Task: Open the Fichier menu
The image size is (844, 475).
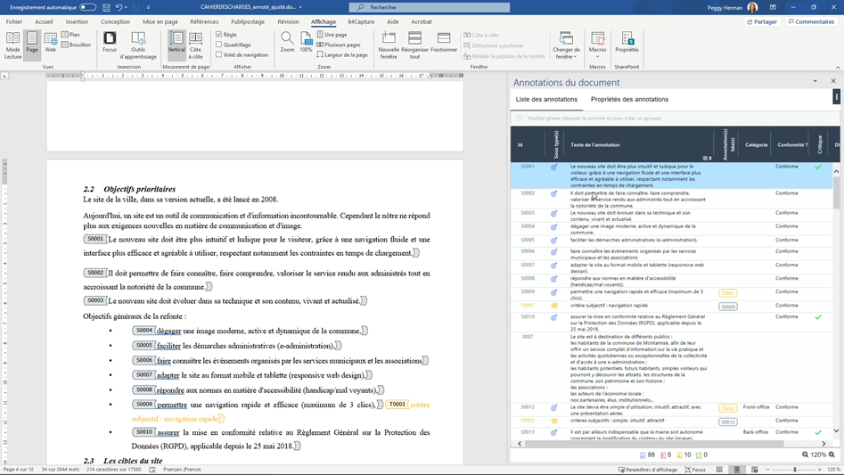Action: coord(14,21)
